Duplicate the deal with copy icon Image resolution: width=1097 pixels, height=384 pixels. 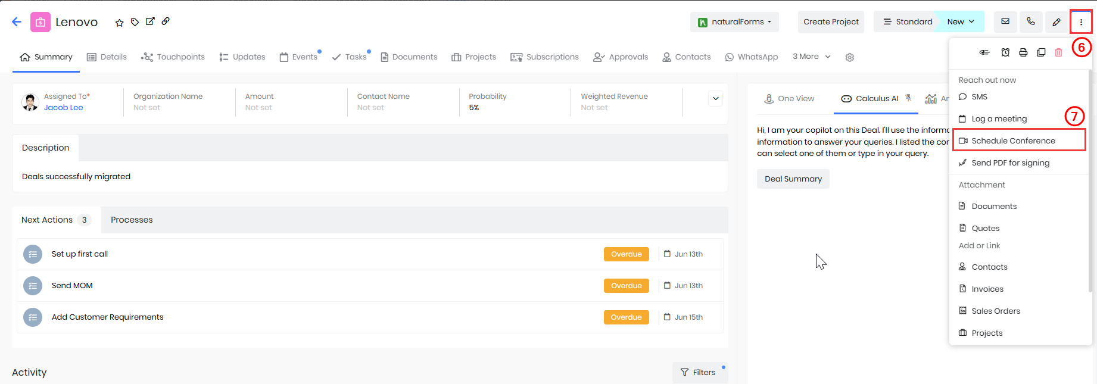[1041, 52]
